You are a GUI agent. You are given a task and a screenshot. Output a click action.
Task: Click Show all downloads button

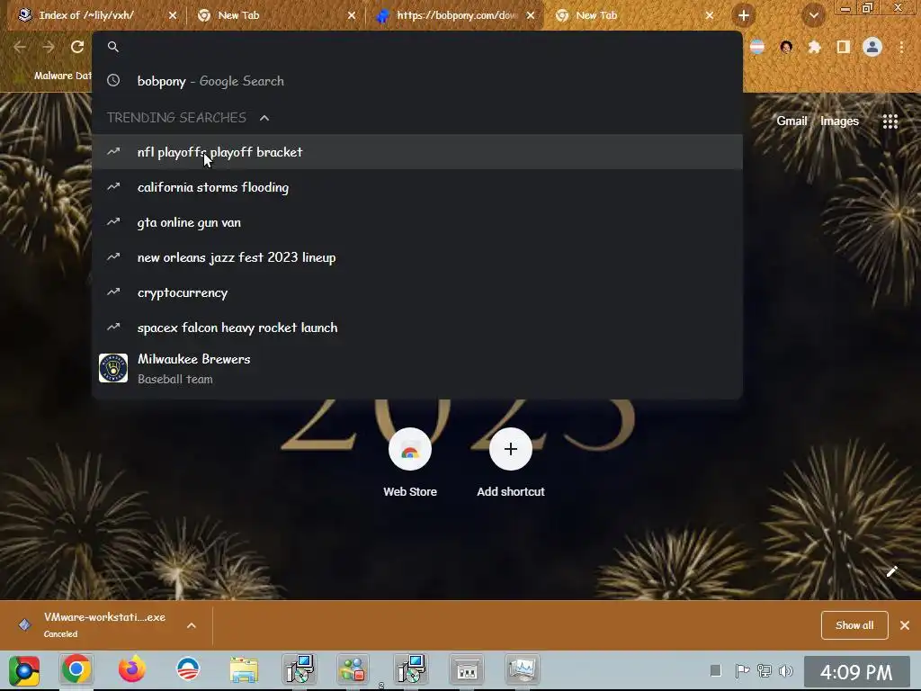(x=854, y=625)
